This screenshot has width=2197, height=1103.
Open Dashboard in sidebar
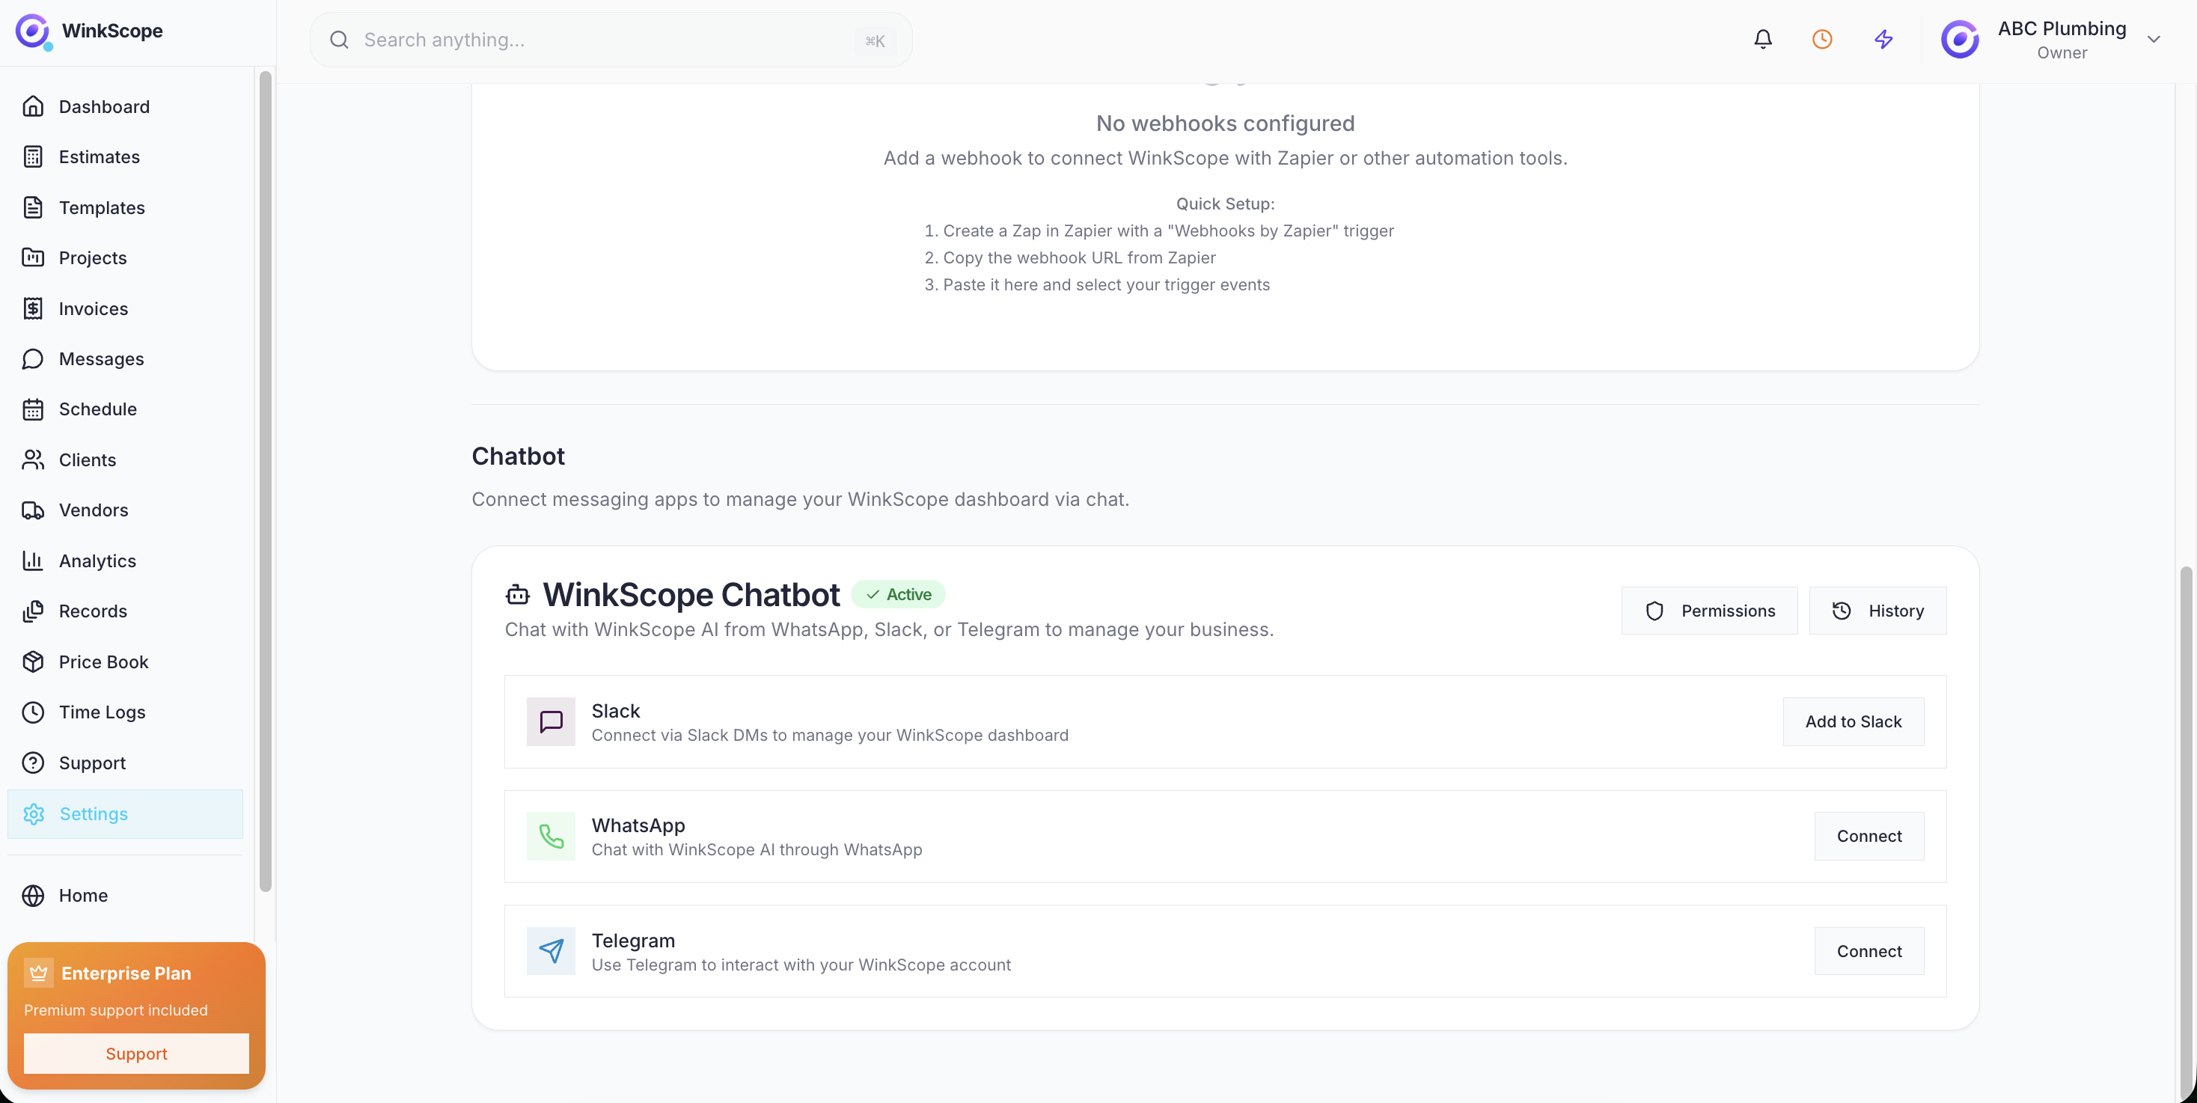coord(126,106)
